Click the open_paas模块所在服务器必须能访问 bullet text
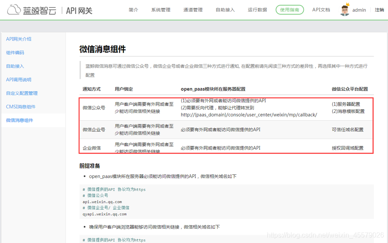This screenshot has width=388, height=243. click(x=163, y=176)
